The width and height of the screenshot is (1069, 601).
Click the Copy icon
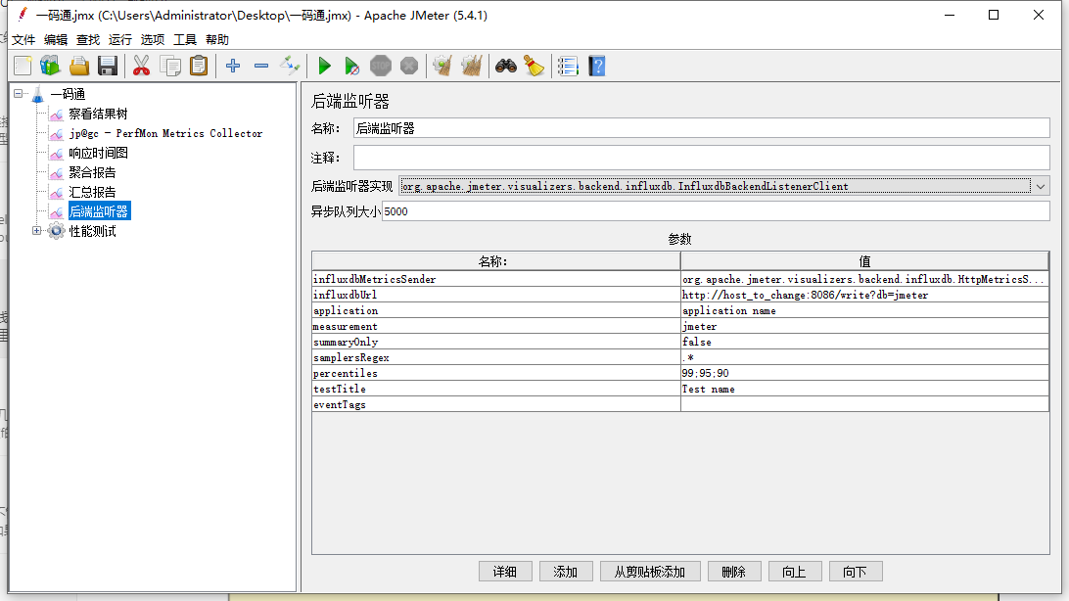coord(169,67)
